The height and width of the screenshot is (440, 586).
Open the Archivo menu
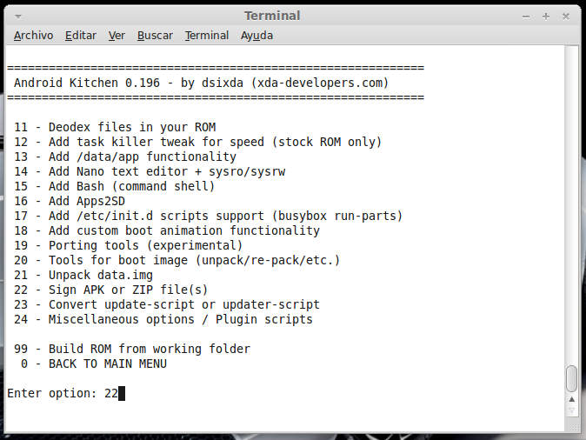34,36
